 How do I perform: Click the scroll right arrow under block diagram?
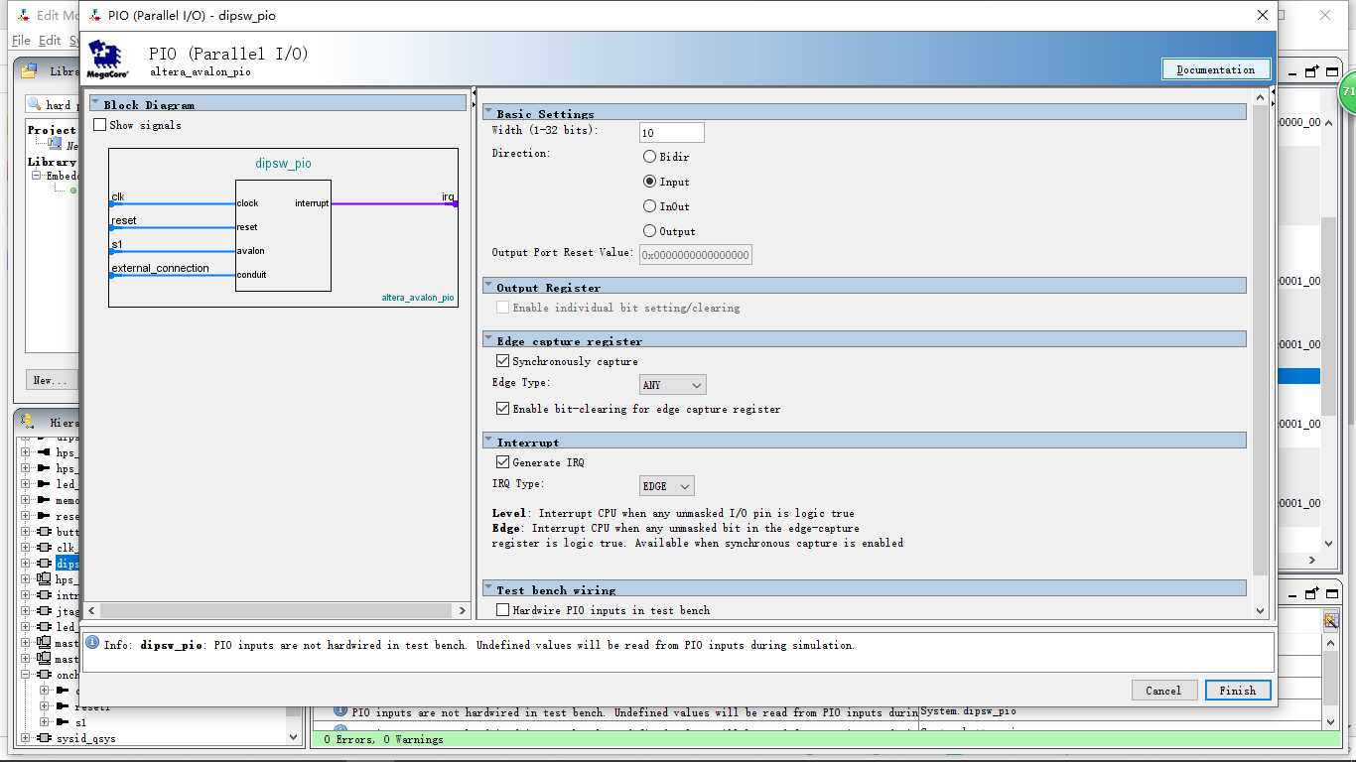pyautogui.click(x=462, y=610)
